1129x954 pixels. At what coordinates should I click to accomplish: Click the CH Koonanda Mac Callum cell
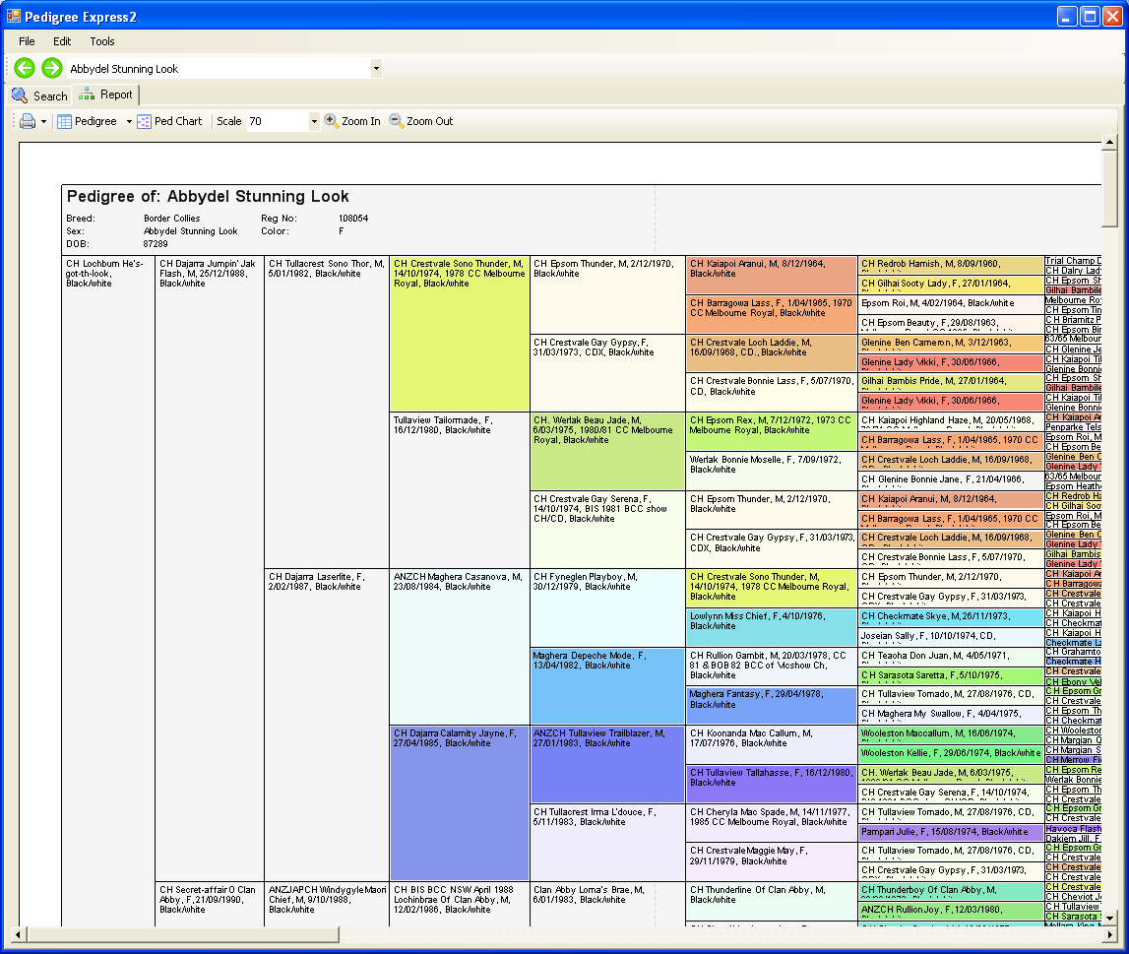click(x=771, y=745)
